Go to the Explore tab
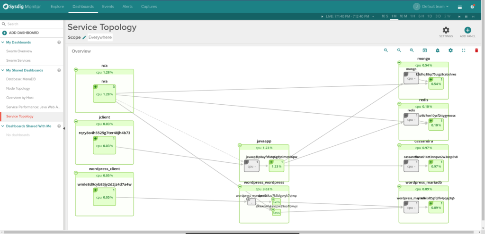The image size is (485, 234). click(57, 7)
